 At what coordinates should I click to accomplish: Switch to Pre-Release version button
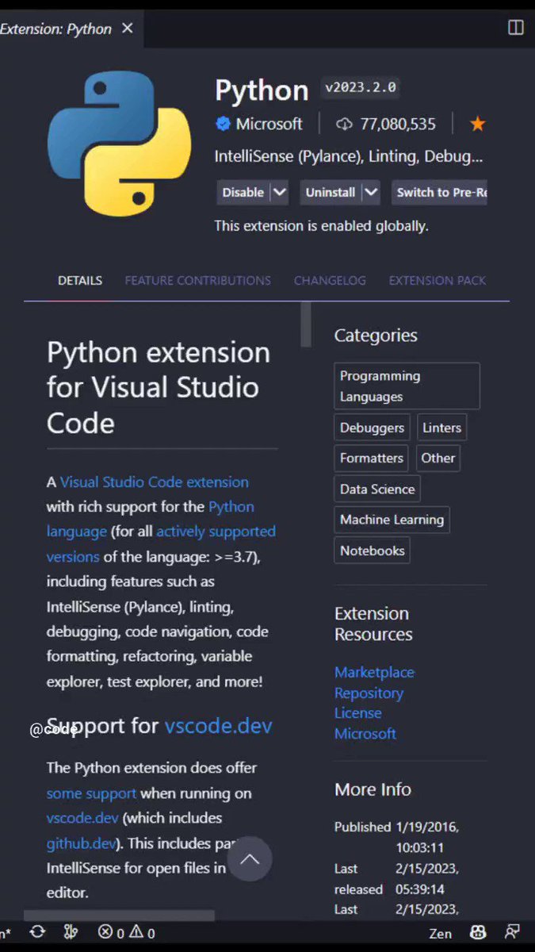[439, 192]
